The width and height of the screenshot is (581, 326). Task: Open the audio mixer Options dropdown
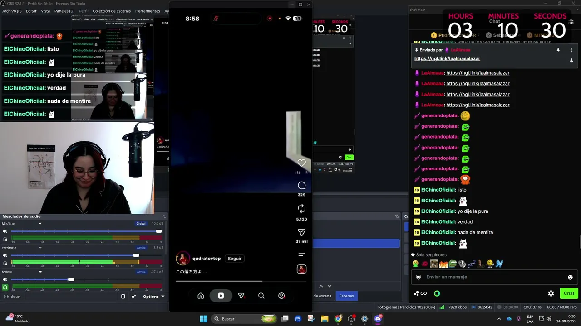point(153,297)
